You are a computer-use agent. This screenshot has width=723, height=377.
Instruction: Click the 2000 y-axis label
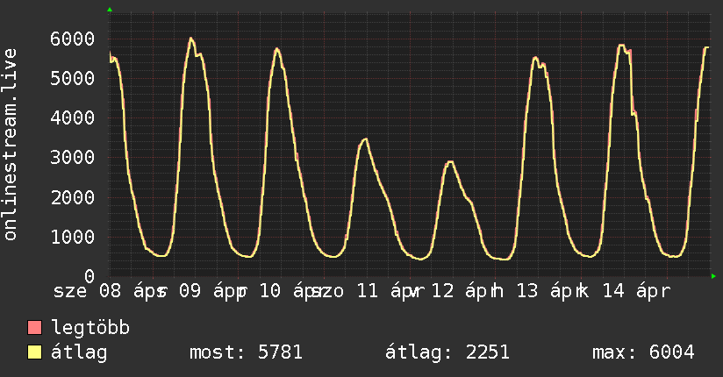[x=73, y=197]
